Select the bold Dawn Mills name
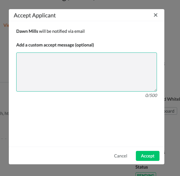The height and width of the screenshot is (176, 180). tap(27, 31)
